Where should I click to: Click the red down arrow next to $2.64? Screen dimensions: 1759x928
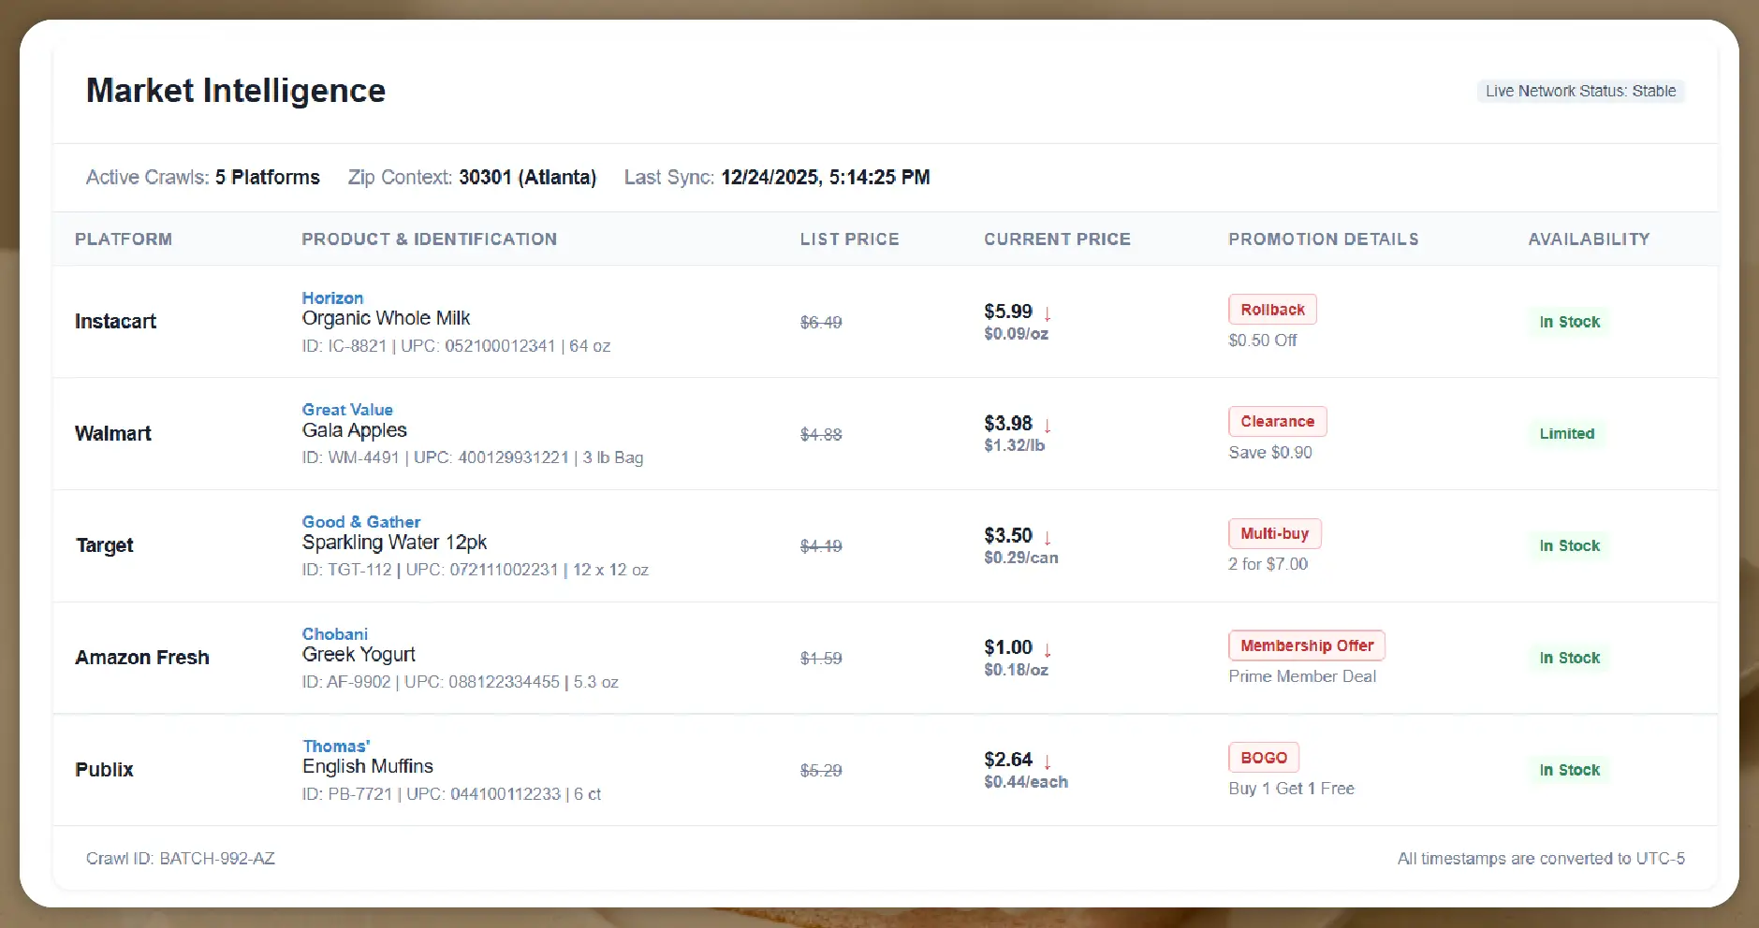[x=1048, y=761]
